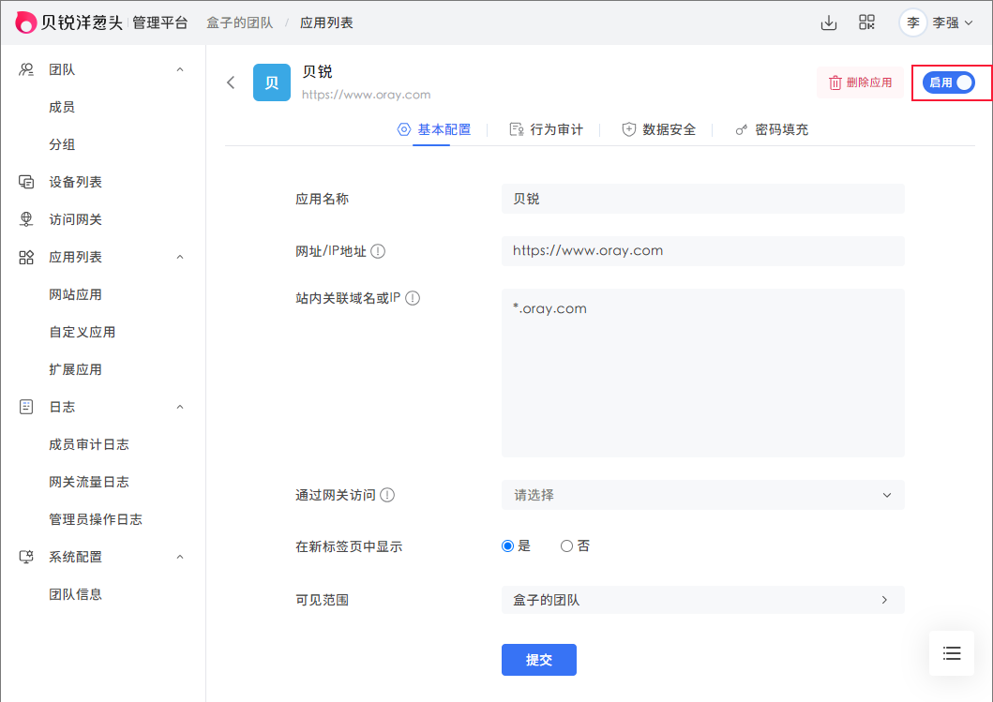Click the trash icon in 删除应用

(x=835, y=82)
